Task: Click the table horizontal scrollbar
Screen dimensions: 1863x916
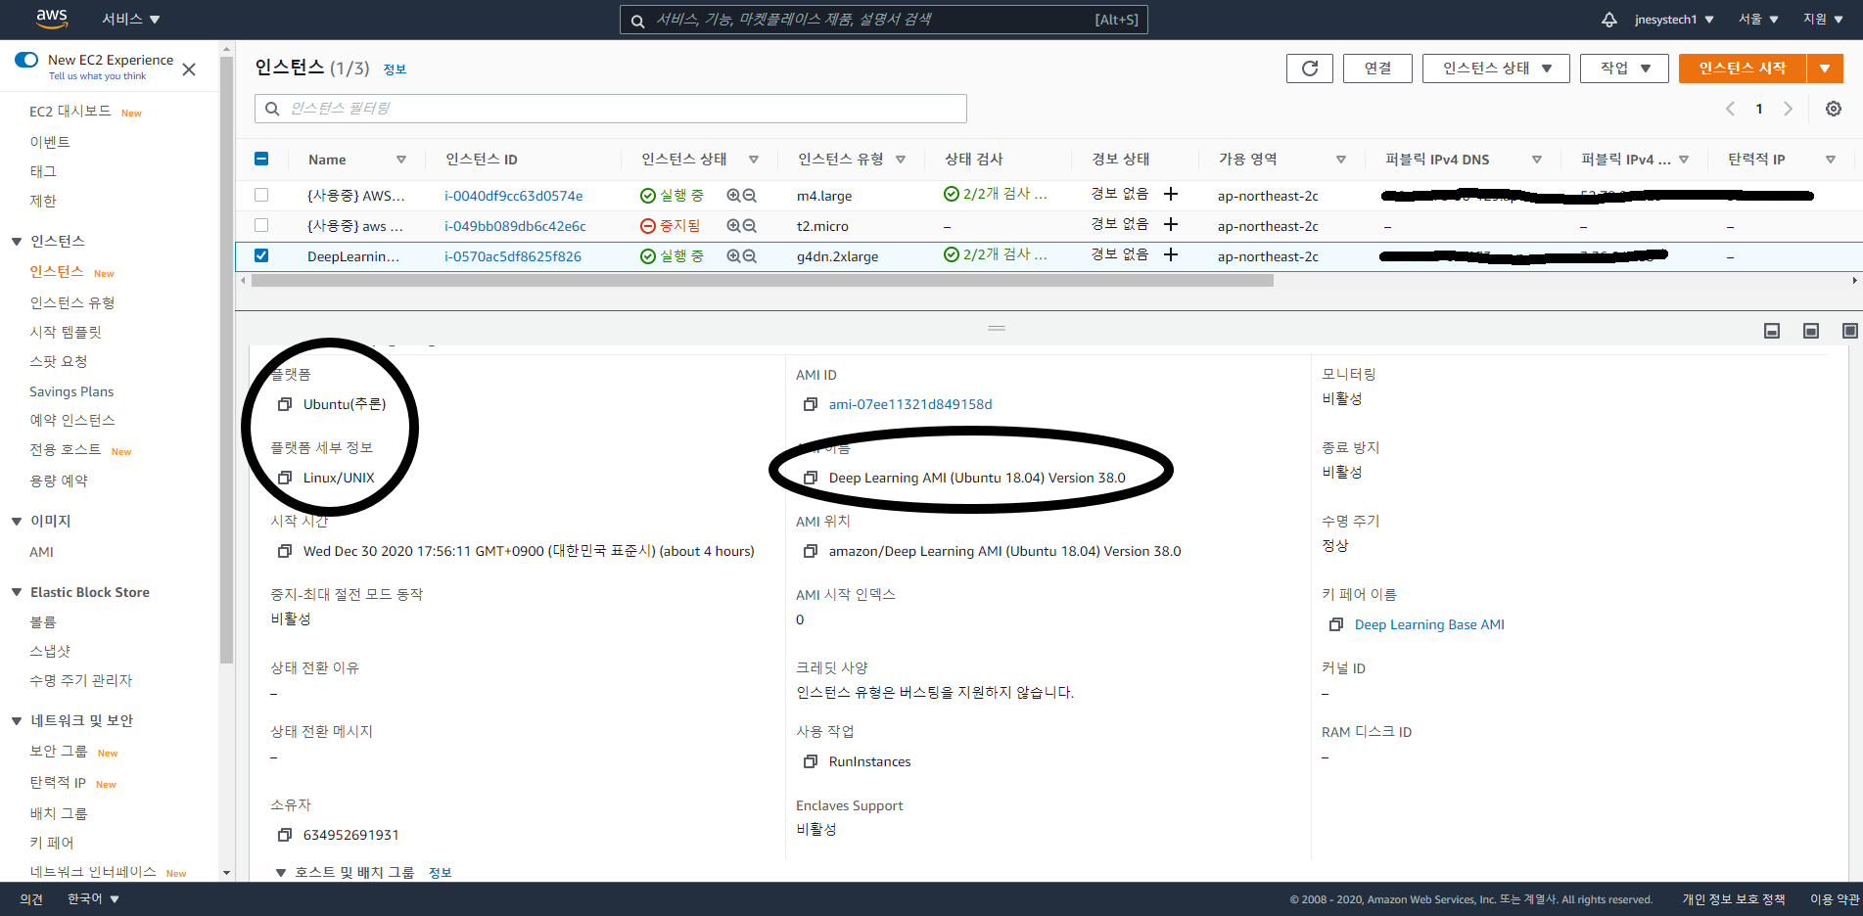Action: [763, 281]
